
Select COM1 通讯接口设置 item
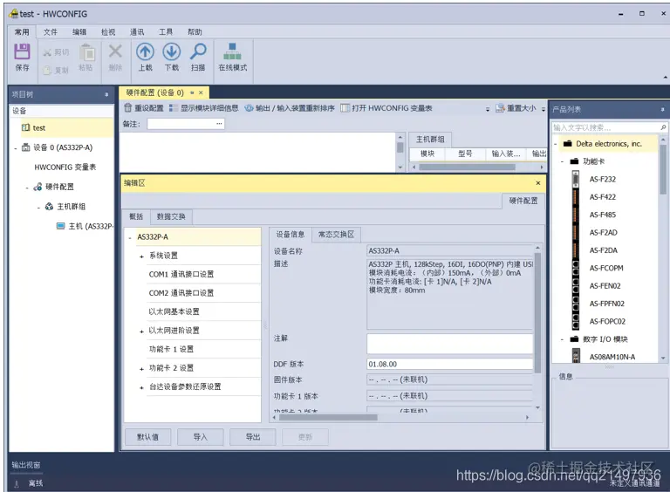[181, 274]
